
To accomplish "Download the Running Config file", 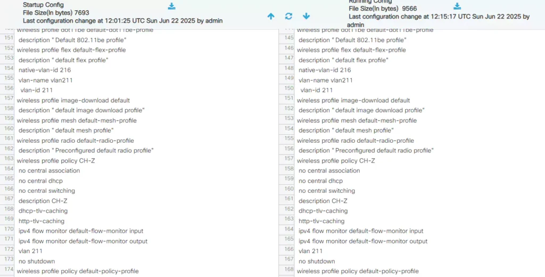I will pyautogui.click(x=457, y=6).
